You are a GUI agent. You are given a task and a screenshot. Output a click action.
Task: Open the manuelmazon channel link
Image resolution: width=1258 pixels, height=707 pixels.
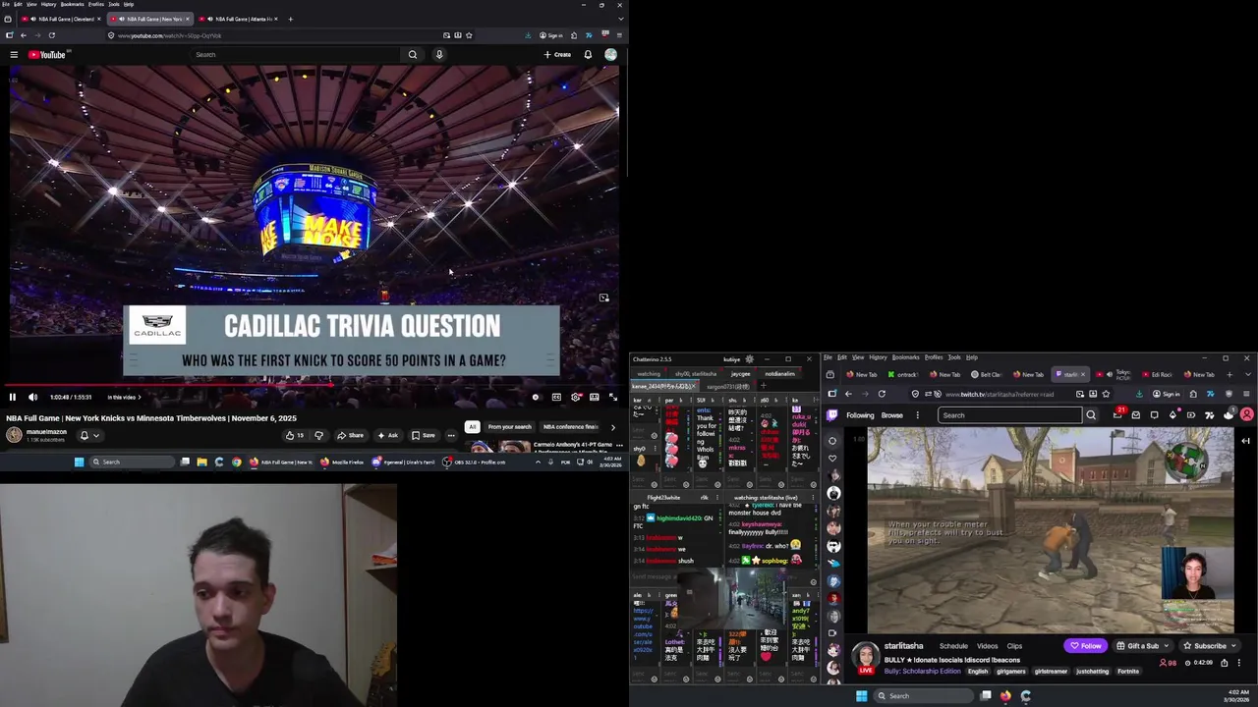(46, 432)
